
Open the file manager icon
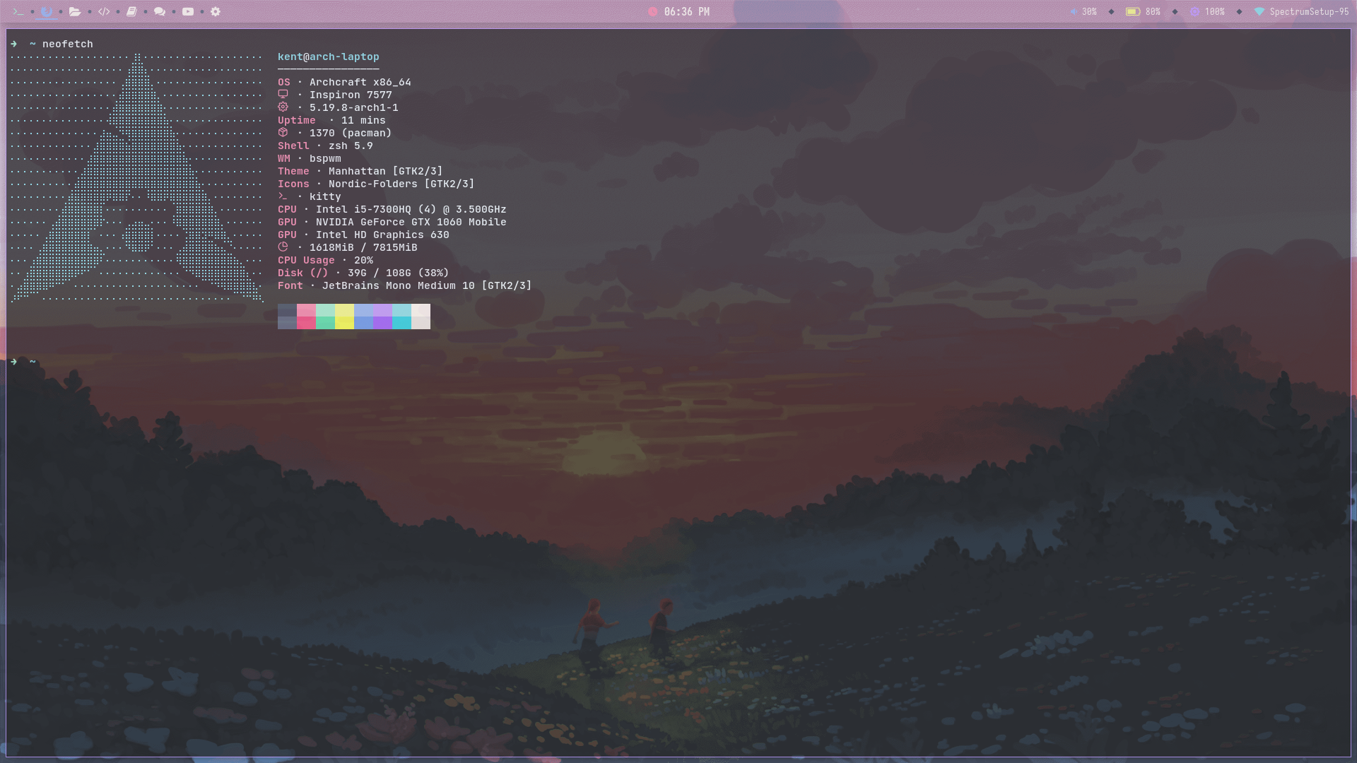pyautogui.click(x=74, y=11)
